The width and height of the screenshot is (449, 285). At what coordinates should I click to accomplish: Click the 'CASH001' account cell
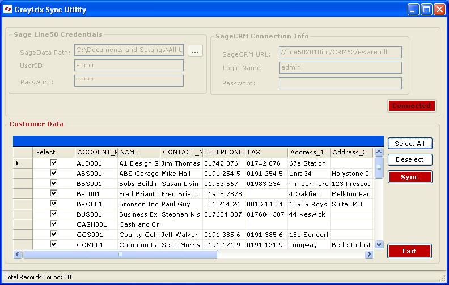(96, 224)
